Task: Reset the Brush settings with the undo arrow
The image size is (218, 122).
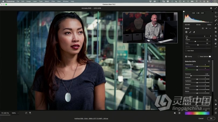Action: 203,28
